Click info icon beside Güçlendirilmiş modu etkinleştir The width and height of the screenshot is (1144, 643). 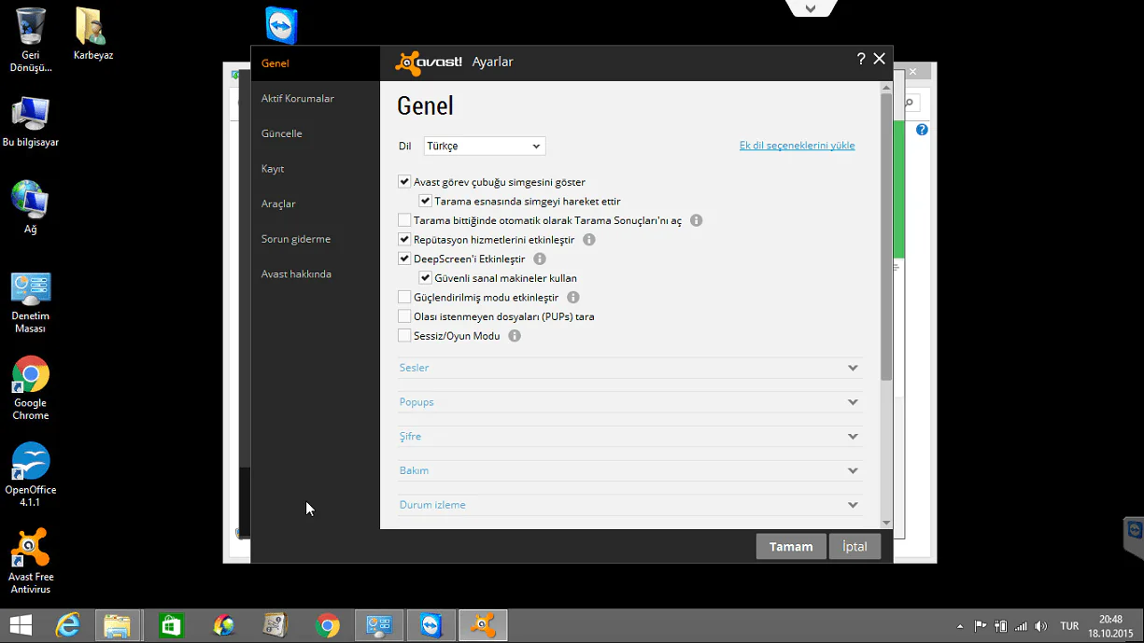click(573, 298)
